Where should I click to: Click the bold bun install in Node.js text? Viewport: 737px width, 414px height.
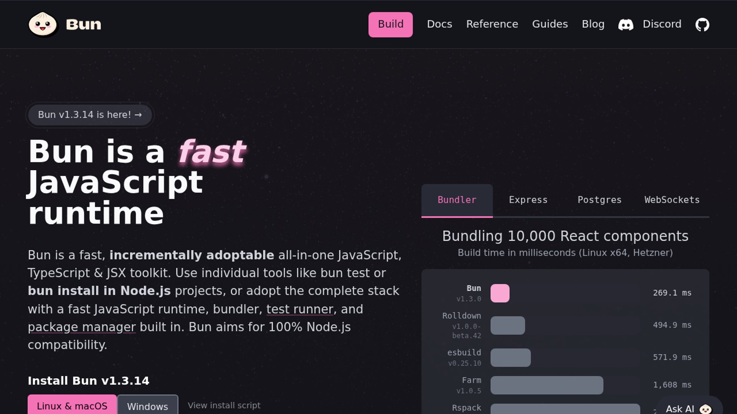[x=99, y=291]
